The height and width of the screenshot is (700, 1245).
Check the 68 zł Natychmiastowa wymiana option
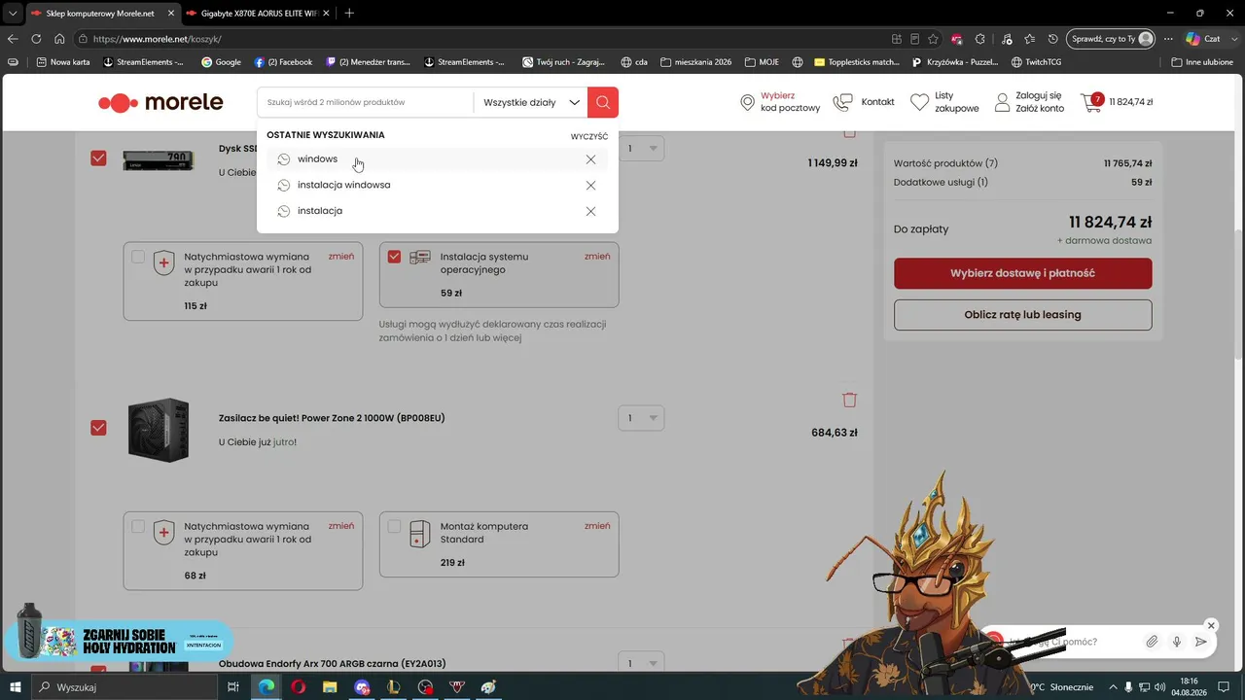138,526
